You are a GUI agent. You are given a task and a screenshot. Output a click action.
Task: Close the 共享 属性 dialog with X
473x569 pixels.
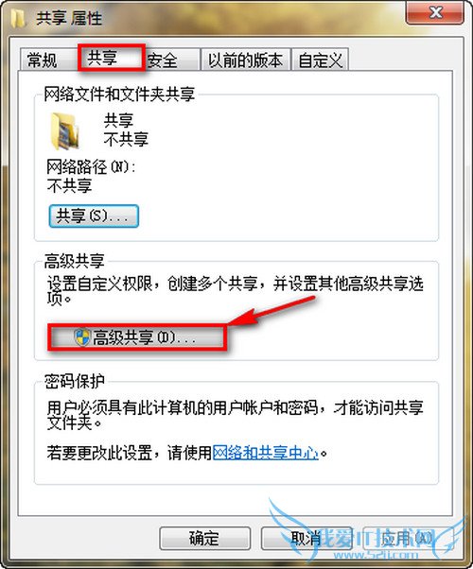[x=434, y=13]
